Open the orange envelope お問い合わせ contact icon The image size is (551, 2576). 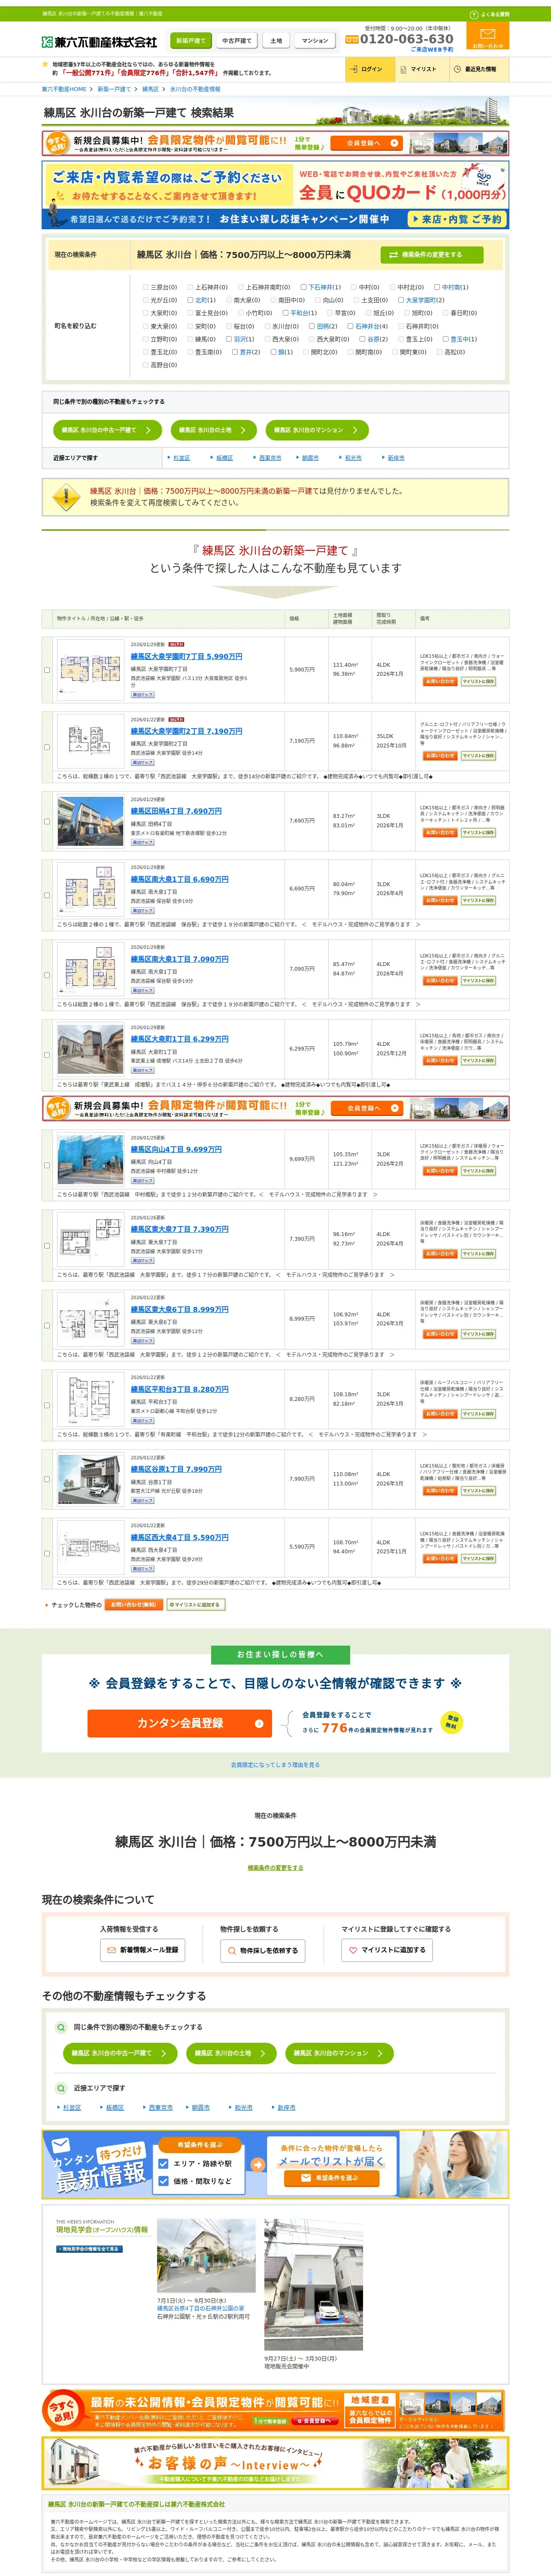487,37
